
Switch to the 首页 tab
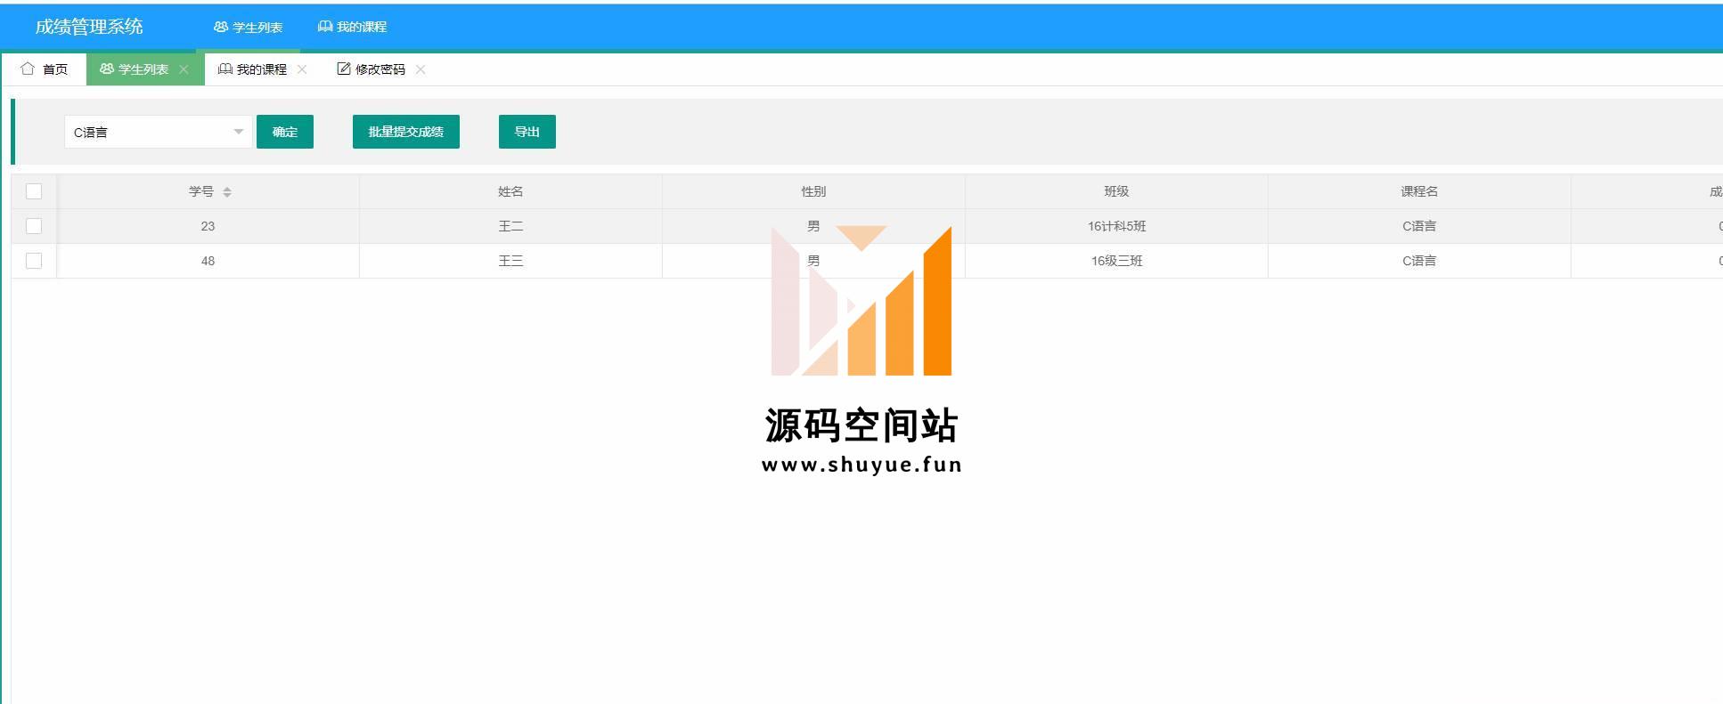[x=45, y=69]
